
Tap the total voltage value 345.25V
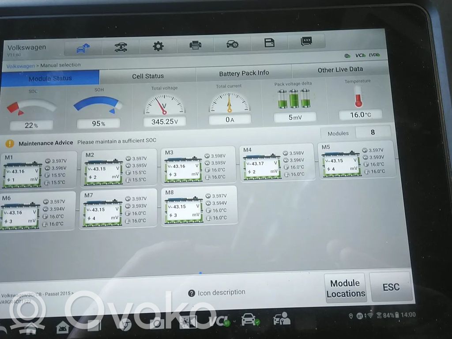[164, 122]
